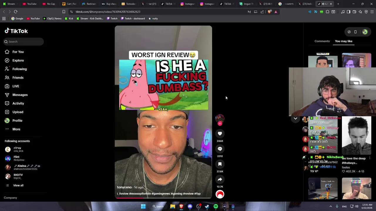Viewport: 376px width, 211px height.
Task: Open the taskbar volume control
Action: pyautogui.click(x=357, y=206)
